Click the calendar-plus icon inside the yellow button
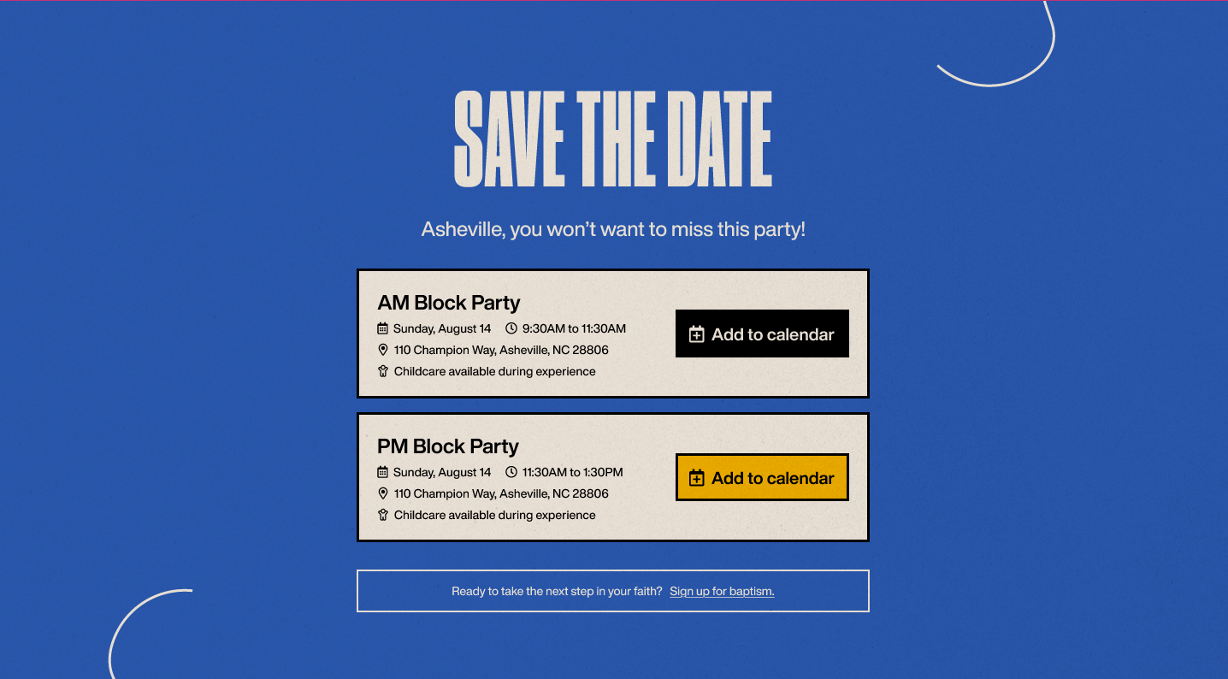 698,477
